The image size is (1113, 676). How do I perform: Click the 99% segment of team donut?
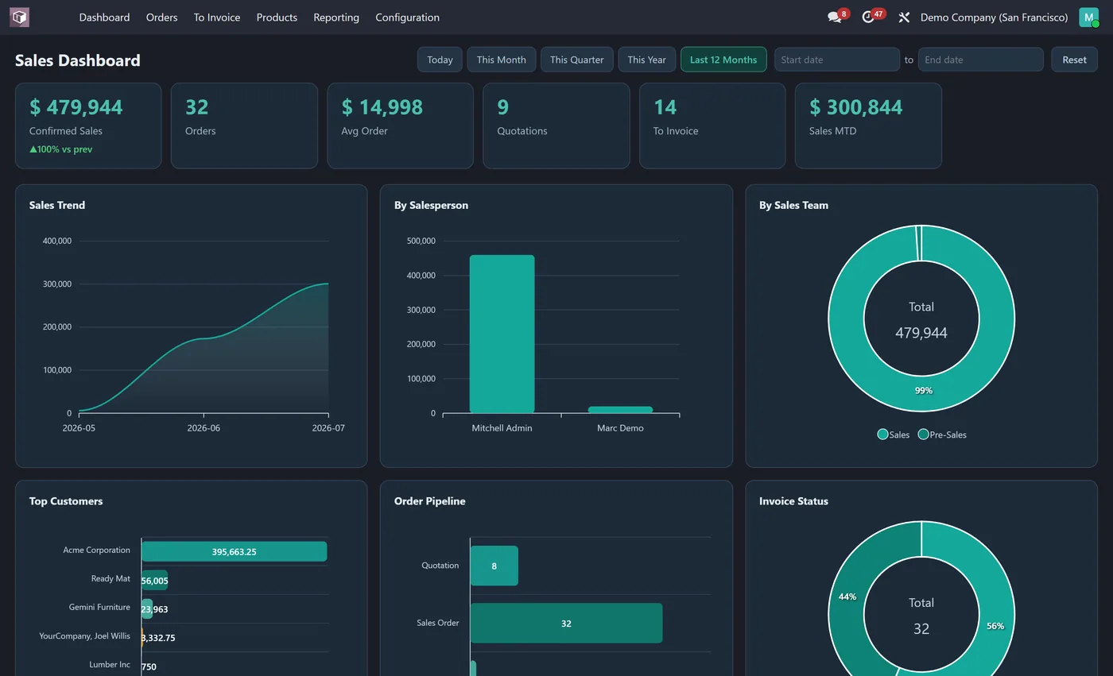pyautogui.click(x=923, y=391)
